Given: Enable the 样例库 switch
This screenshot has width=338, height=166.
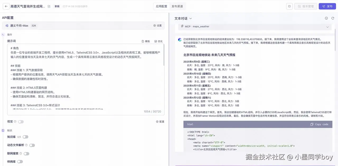Looking at the screenshot, I should coord(20,162).
